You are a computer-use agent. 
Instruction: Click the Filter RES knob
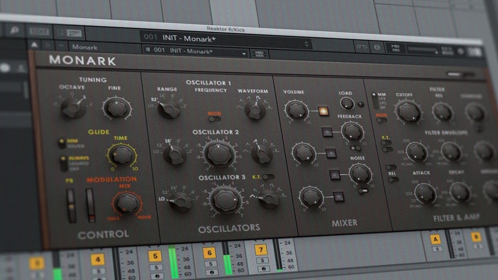[x=442, y=112]
